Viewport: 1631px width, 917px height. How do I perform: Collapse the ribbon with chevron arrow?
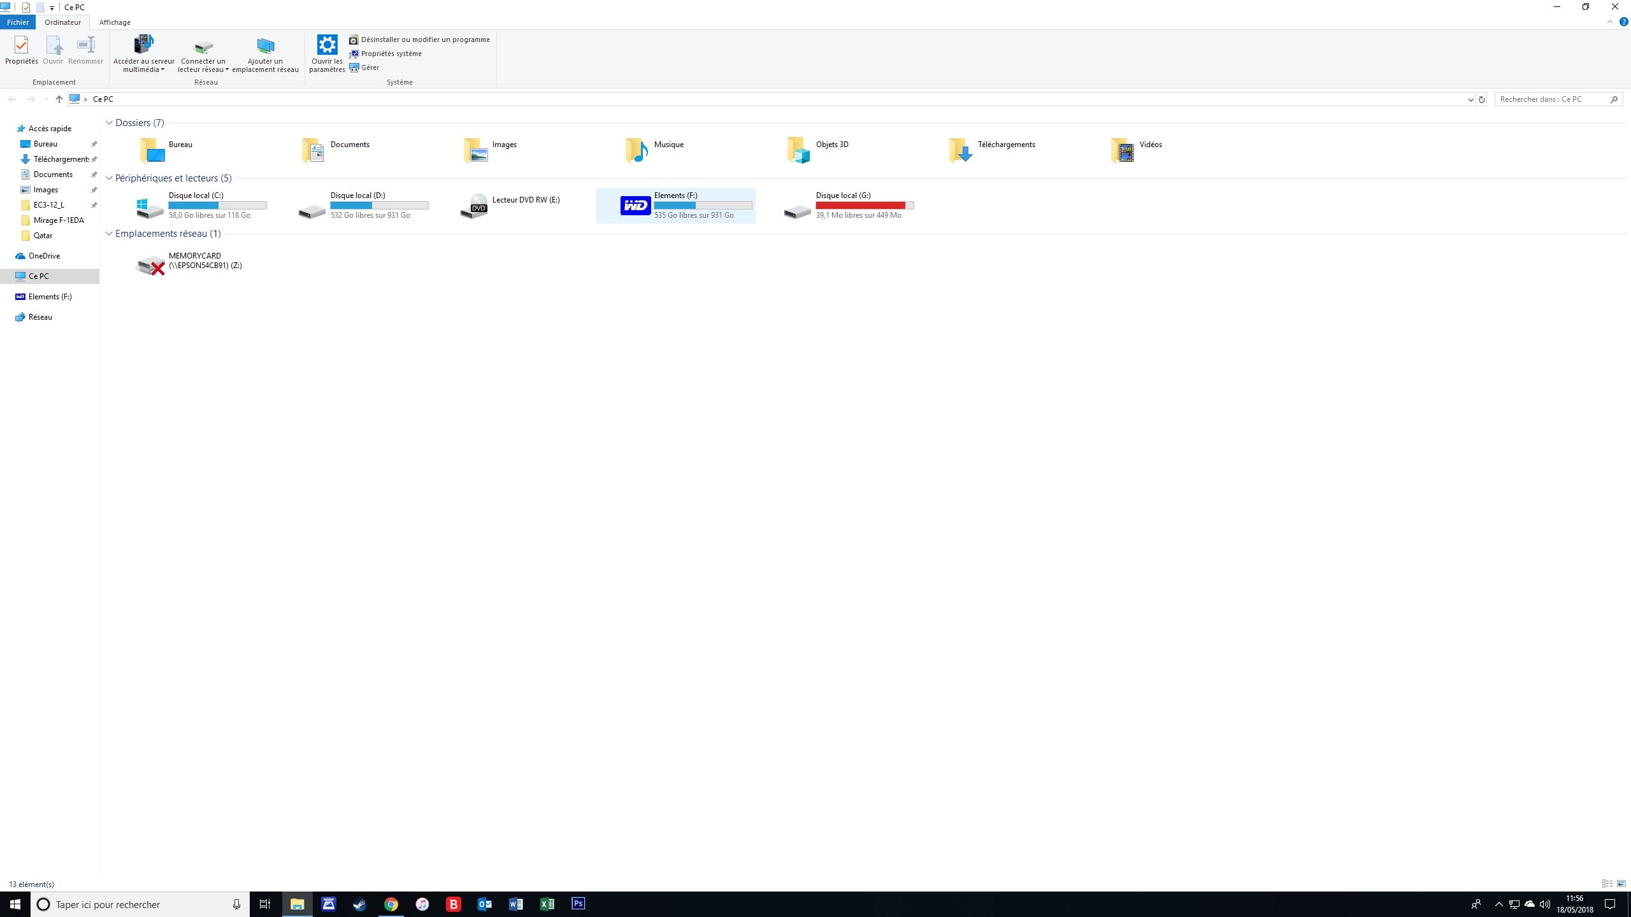point(1609,22)
